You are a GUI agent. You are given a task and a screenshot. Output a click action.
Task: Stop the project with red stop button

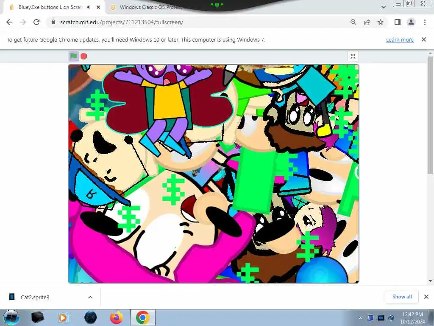(84, 56)
